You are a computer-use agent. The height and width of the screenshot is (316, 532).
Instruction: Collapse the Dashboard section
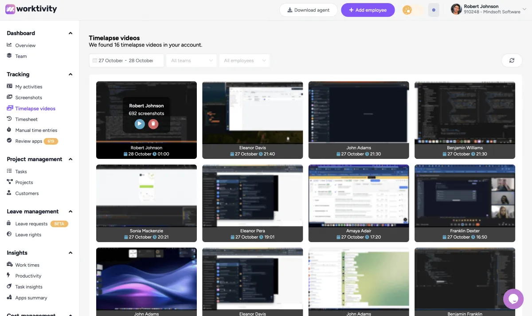pos(70,33)
